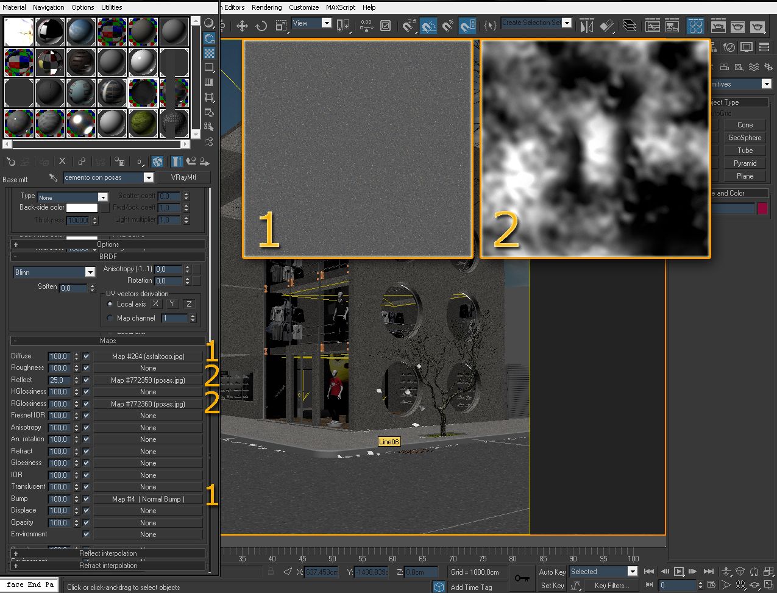This screenshot has height=593, width=777.
Task: Toggle Show End Result icon
Action: [x=177, y=162]
